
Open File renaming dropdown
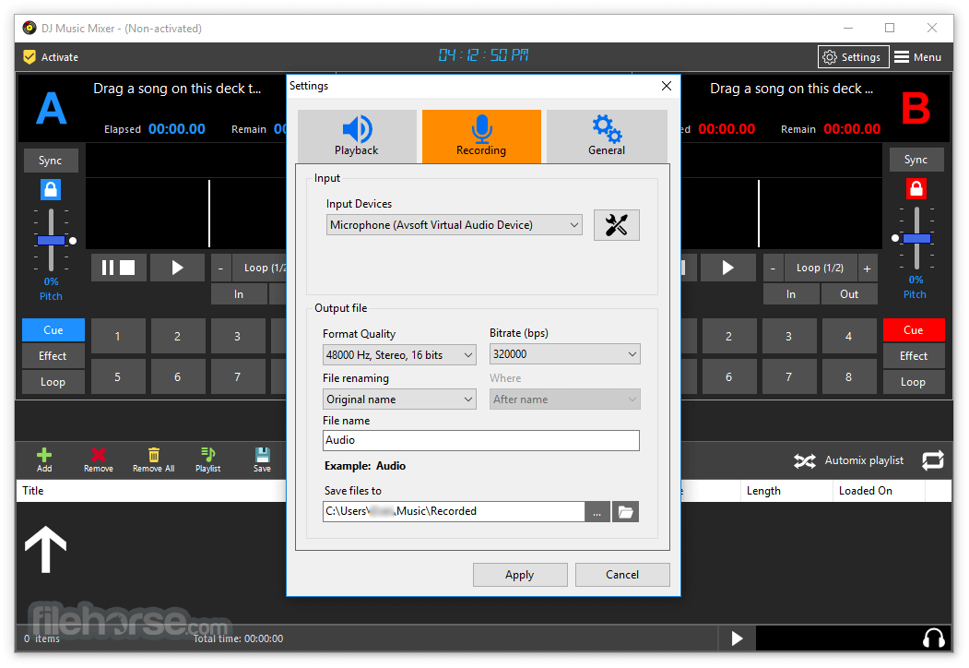(x=399, y=400)
